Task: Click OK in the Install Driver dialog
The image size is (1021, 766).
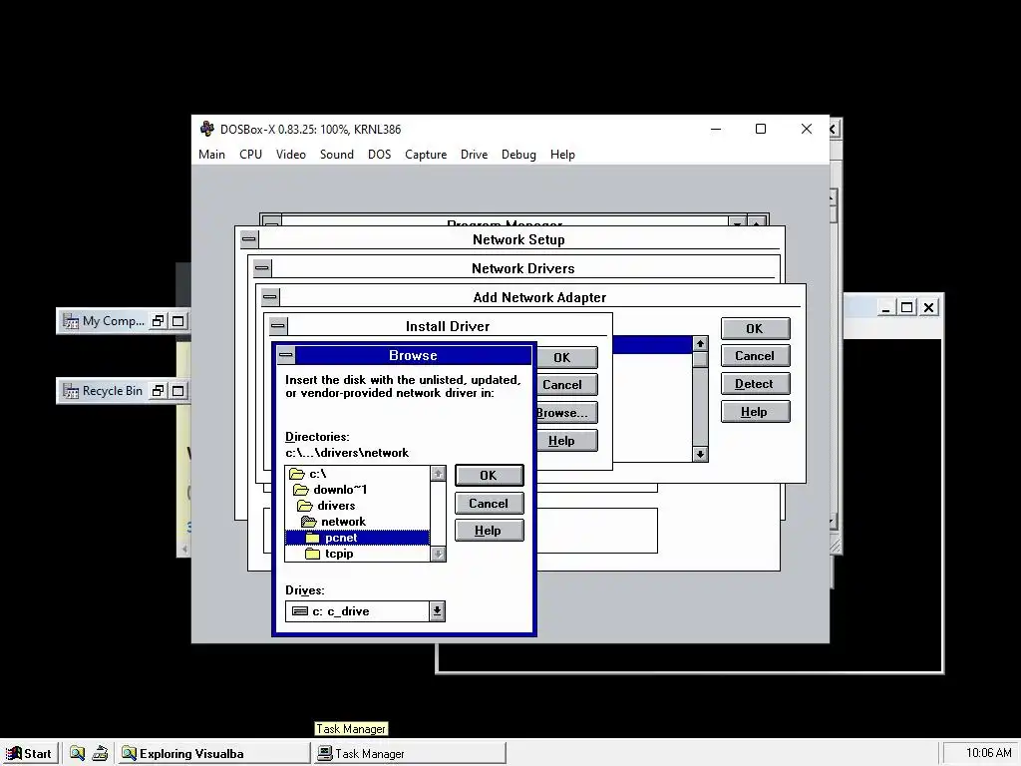Action: [x=564, y=358]
